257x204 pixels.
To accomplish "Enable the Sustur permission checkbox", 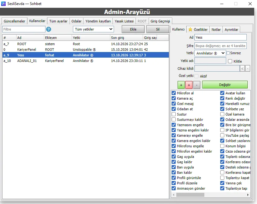I will (x=174, y=114).
